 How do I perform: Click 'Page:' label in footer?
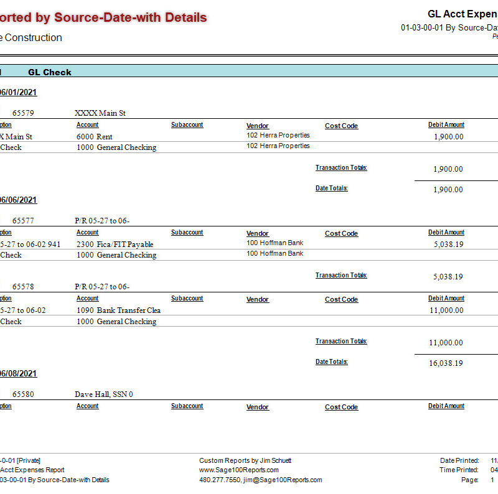point(470,480)
